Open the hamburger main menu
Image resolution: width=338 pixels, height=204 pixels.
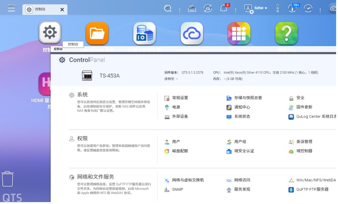tap(11, 8)
